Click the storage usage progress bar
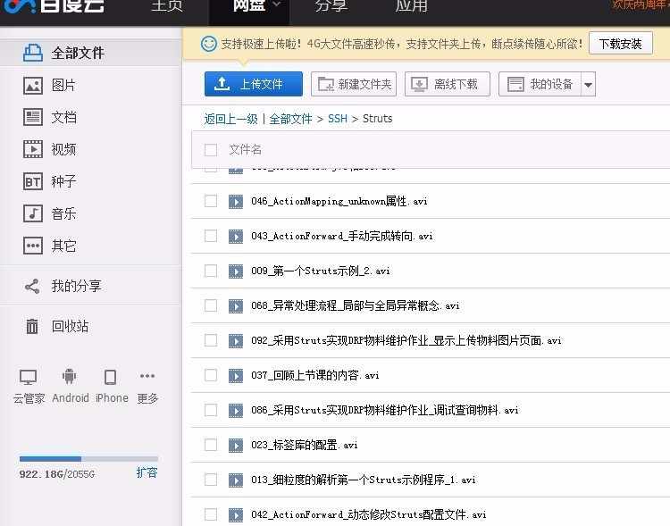The image size is (670, 526). 88,459
